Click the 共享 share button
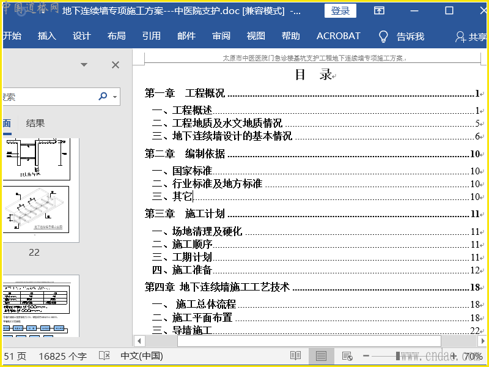The image size is (489, 367). (x=471, y=37)
